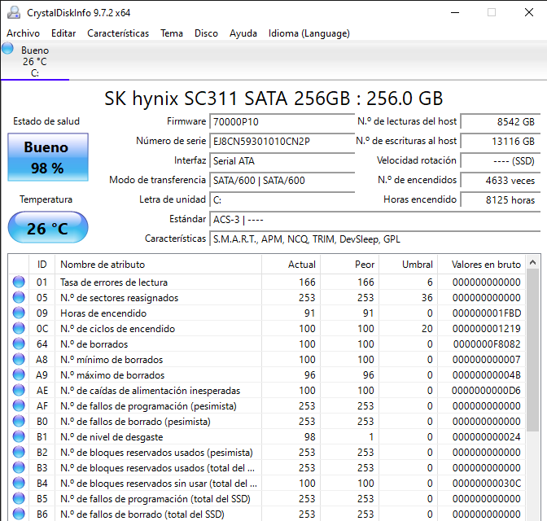547x521 pixels.
Task: Click the Valores en bruto column header
Action: 486,265
